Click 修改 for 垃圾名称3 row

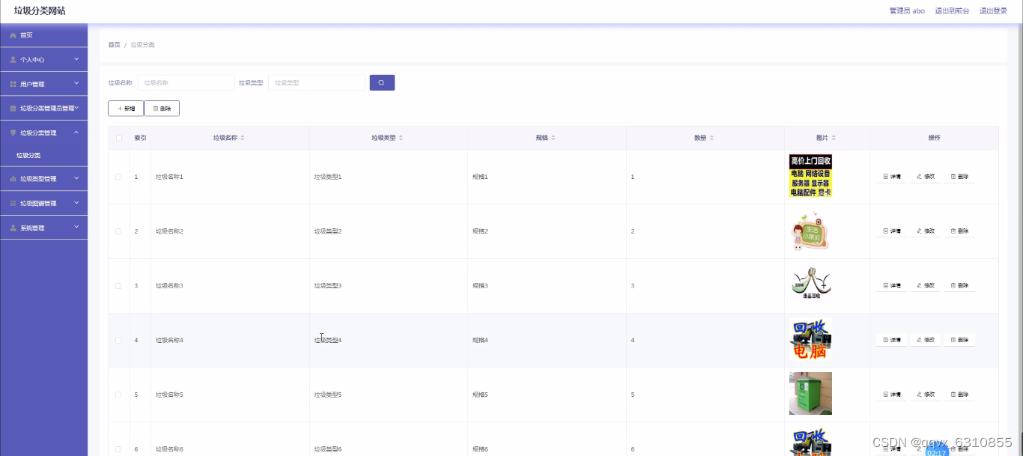(x=926, y=285)
